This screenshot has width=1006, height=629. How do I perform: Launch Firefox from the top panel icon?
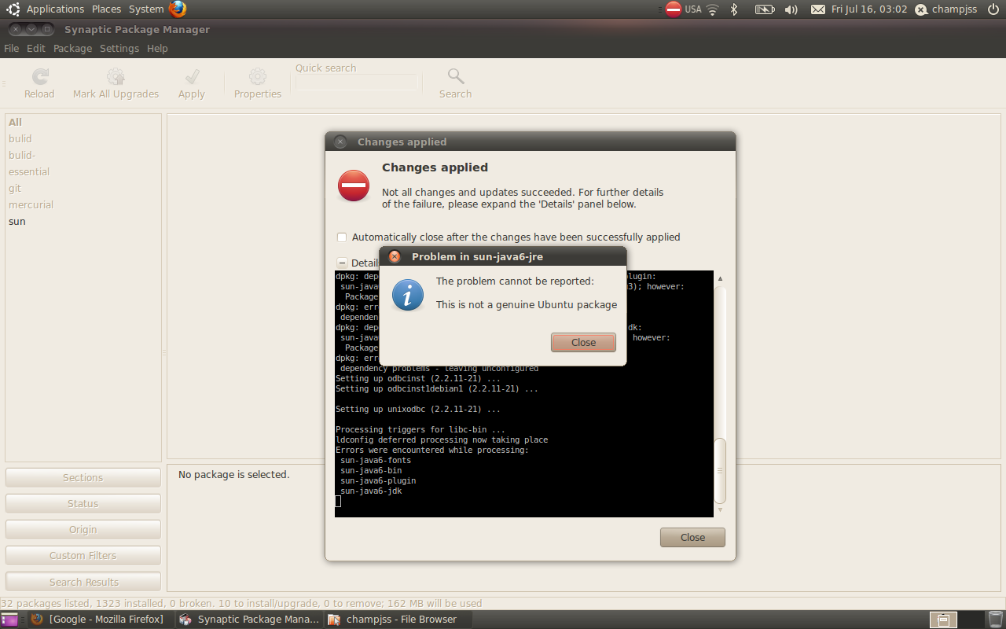point(178,9)
